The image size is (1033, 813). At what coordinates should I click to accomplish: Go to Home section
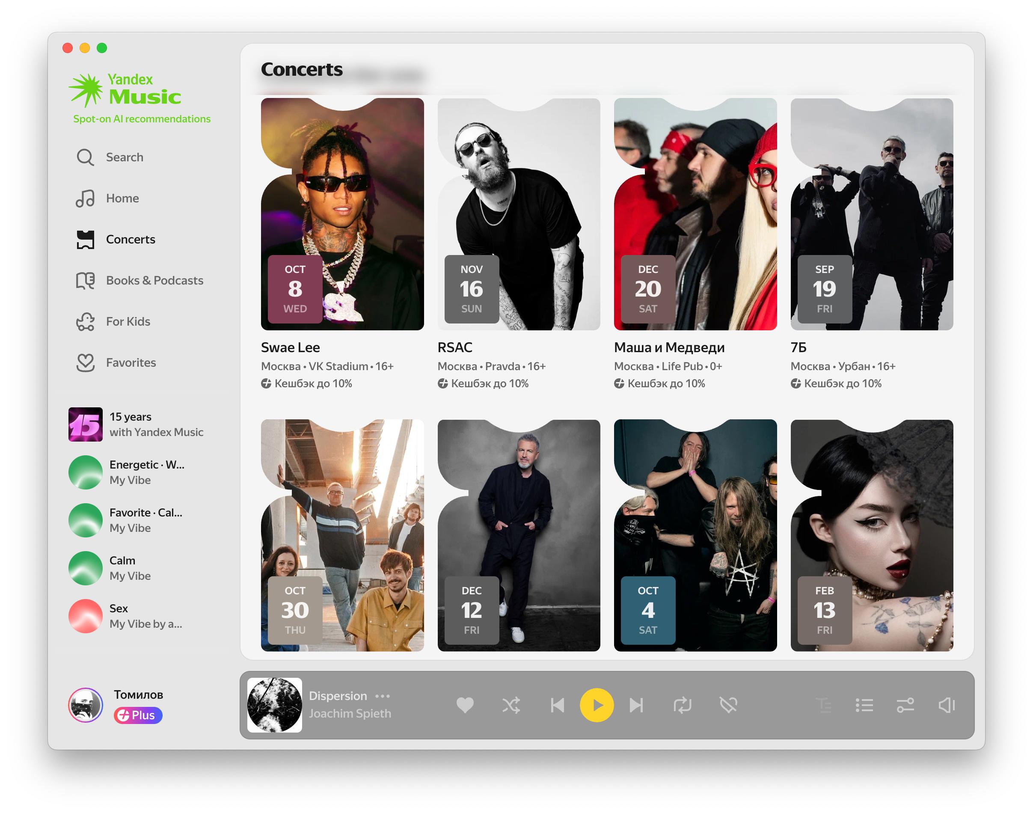coord(122,198)
